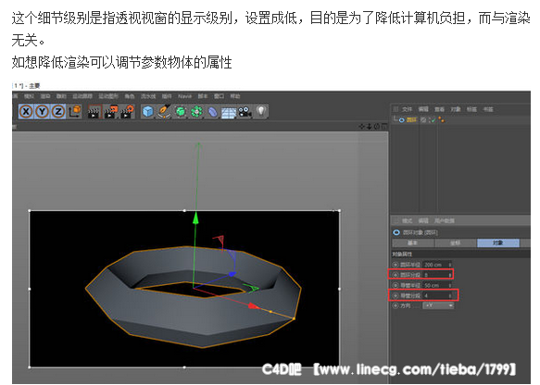Image resolution: width=540 pixels, height=385 pixels.
Task: Open 模式 menu in attribute manager
Action: (407, 220)
